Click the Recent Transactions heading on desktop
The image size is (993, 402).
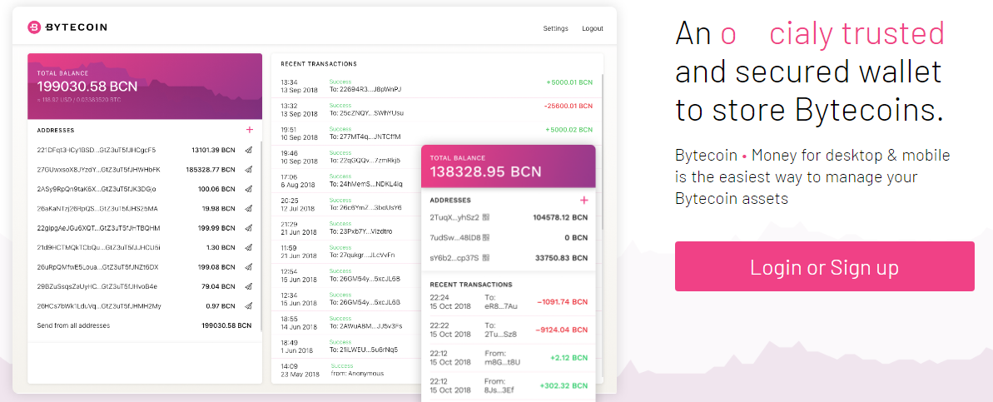click(319, 64)
